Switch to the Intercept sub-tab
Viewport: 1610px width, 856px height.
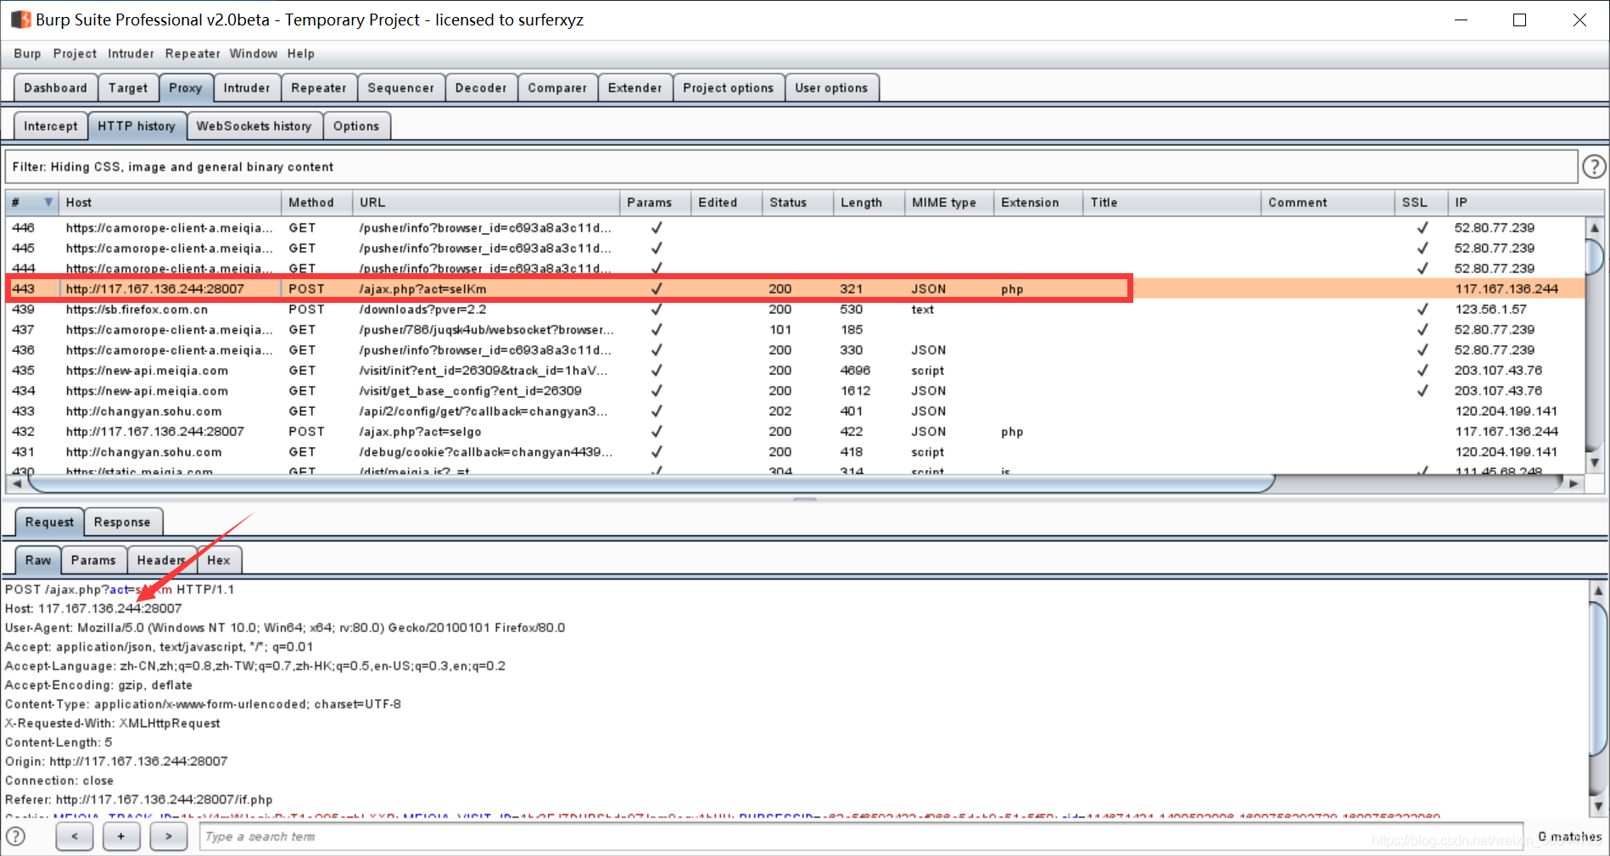[51, 126]
